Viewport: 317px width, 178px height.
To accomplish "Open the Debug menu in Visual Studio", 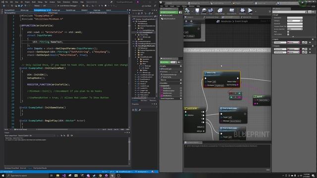I will [40, 2].
